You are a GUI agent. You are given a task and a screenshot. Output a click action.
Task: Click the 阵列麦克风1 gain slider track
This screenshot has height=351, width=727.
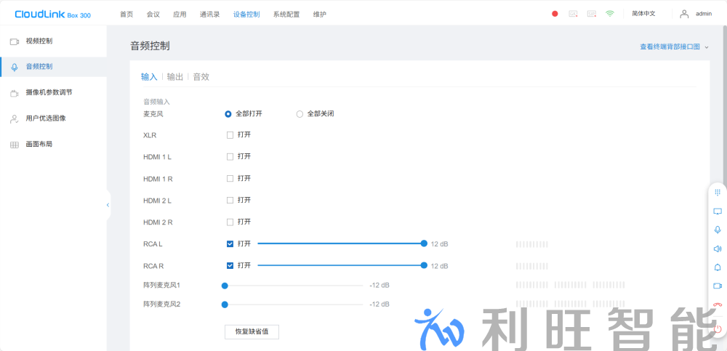[294, 286]
